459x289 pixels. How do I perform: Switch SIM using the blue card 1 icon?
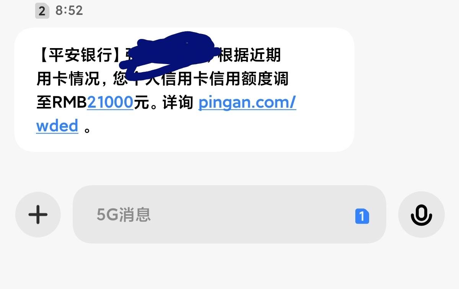(x=362, y=216)
